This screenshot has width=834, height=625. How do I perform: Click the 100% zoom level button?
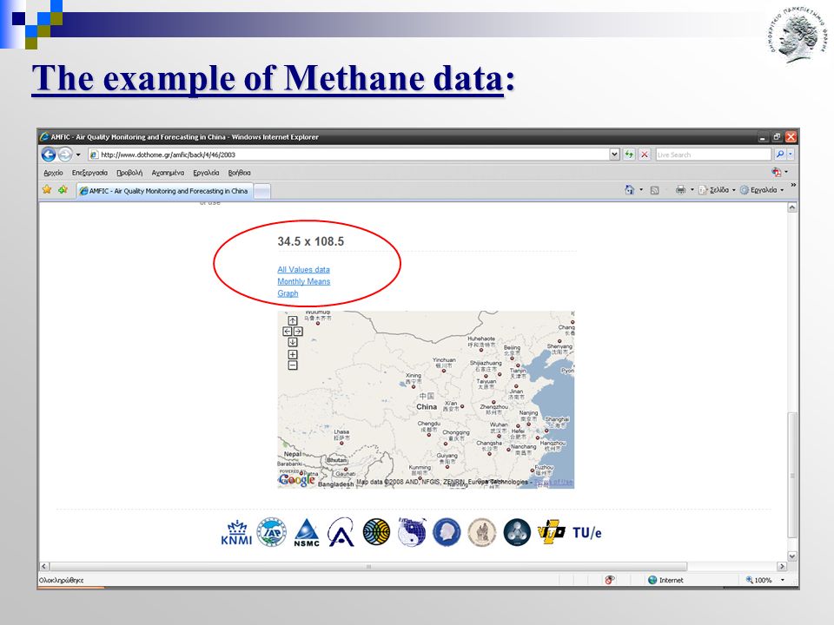758,580
